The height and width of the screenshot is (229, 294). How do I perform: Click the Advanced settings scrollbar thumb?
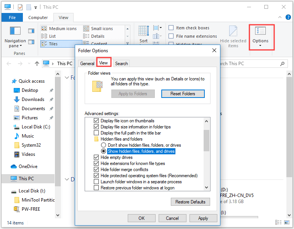(x=207, y=141)
